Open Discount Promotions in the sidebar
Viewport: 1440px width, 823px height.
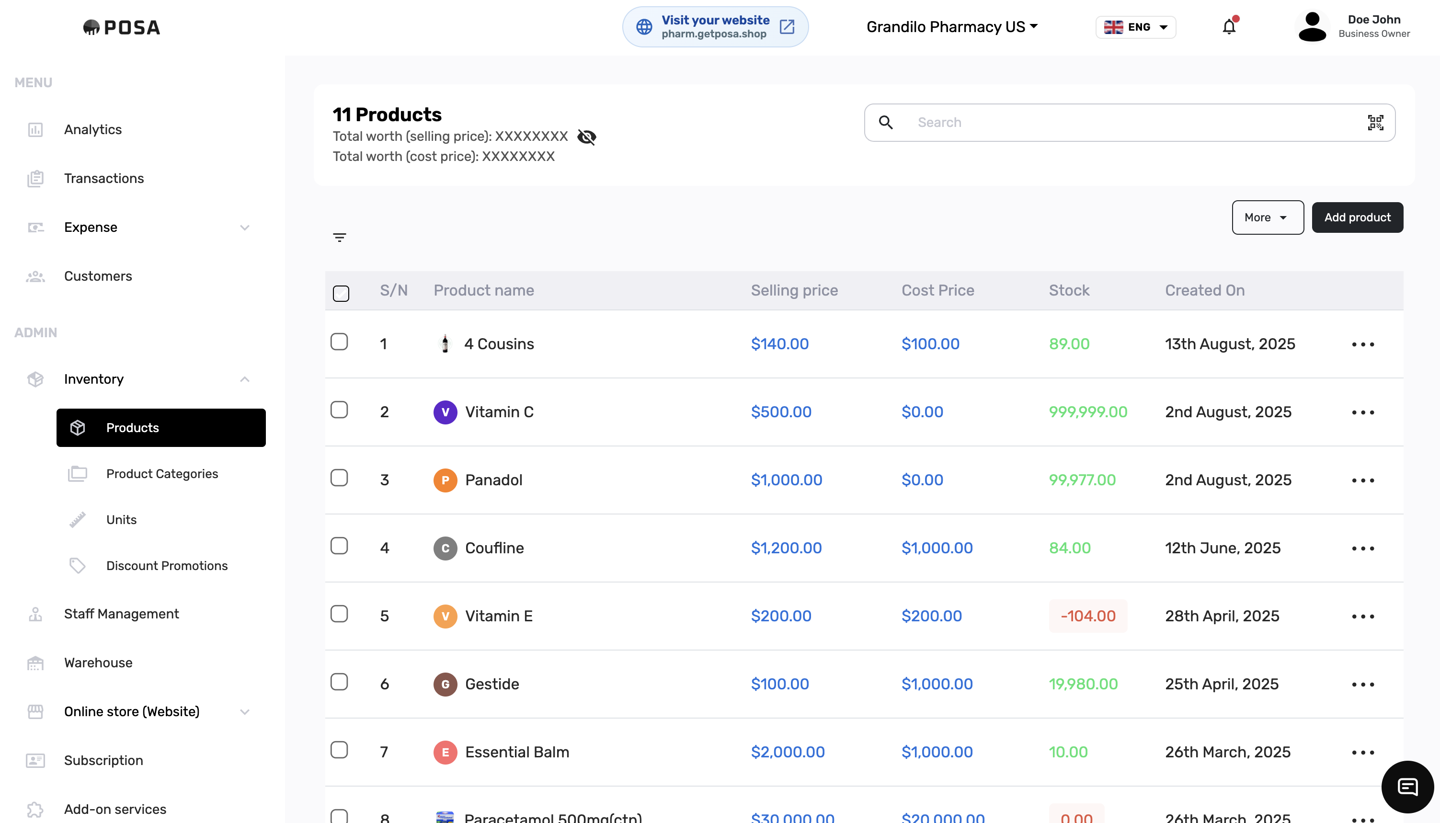[167, 566]
